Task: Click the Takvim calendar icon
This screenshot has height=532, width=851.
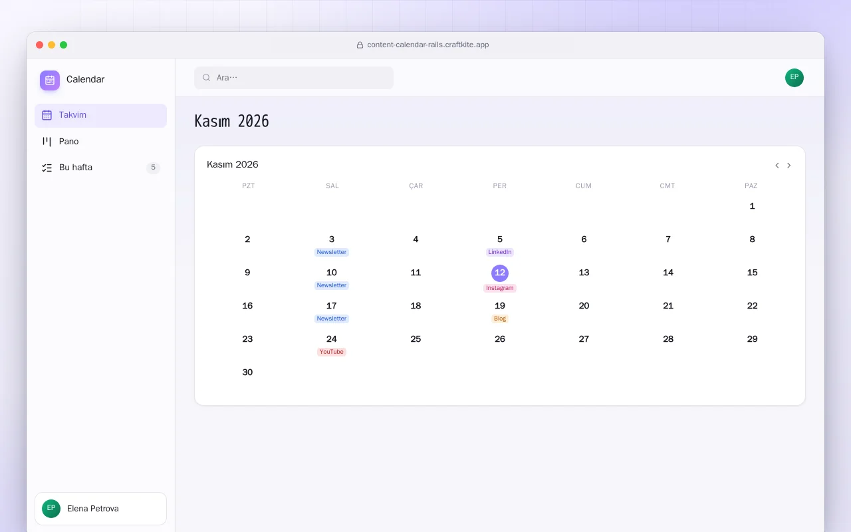Action: (x=47, y=115)
